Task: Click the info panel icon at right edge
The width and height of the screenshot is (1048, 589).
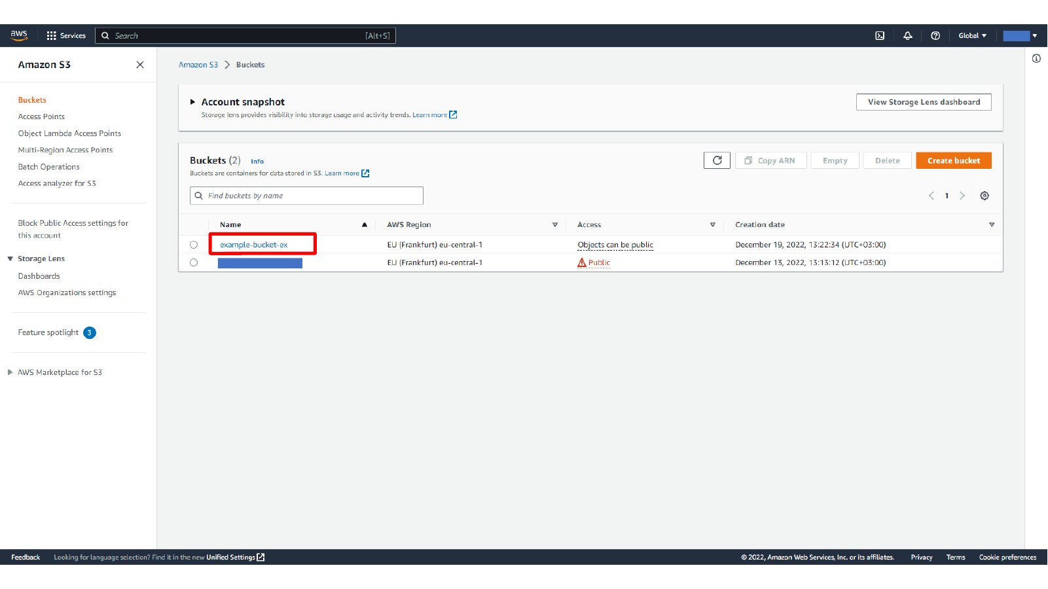Action: coord(1036,59)
